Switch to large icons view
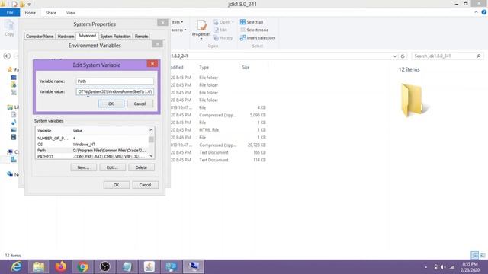Screen dimensions: 488x274 click(x=483, y=256)
